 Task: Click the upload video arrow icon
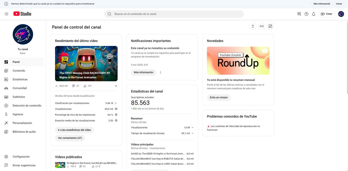tap(253, 26)
